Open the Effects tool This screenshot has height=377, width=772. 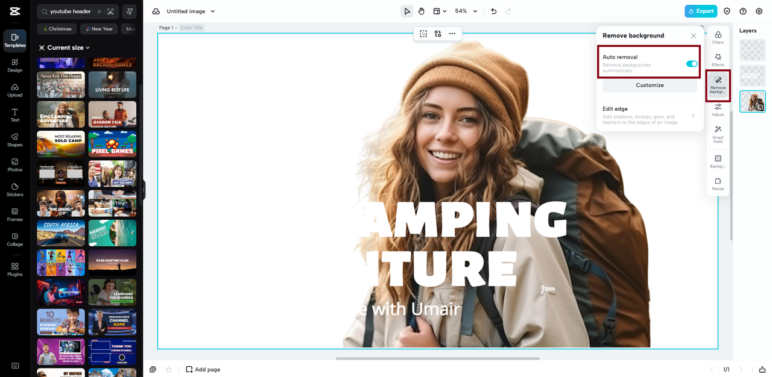click(718, 60)
